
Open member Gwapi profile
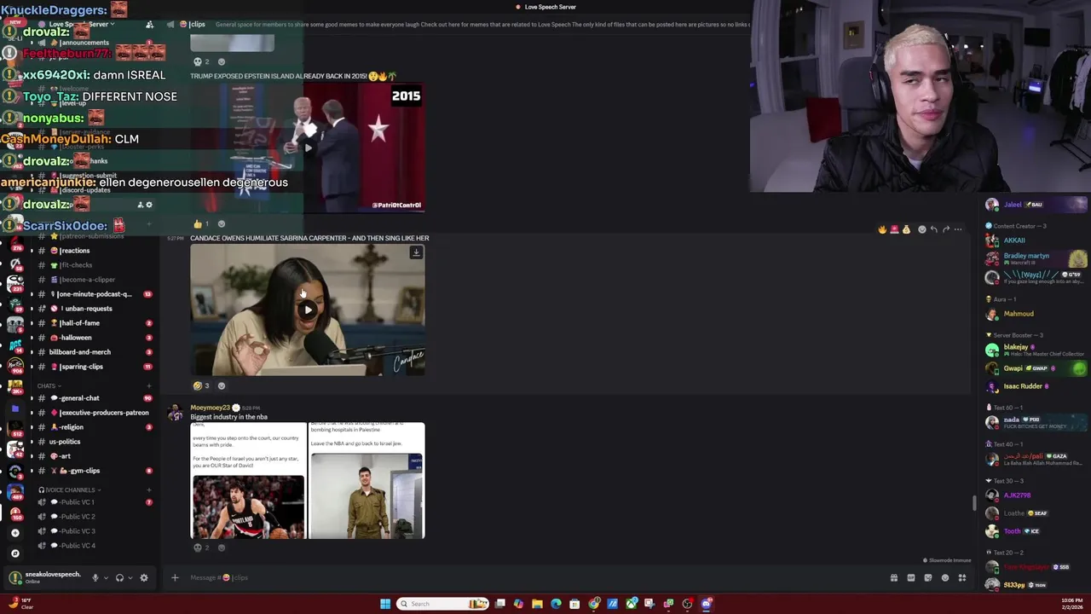coord(1036,368)
